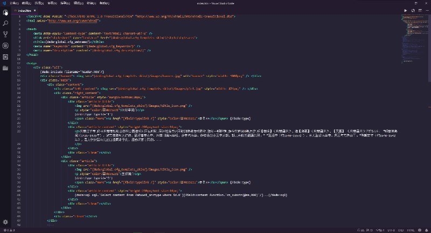The image size is (431, 233).
Task: Click the closing </head> tag on line 10
Action: click(32, 55)
